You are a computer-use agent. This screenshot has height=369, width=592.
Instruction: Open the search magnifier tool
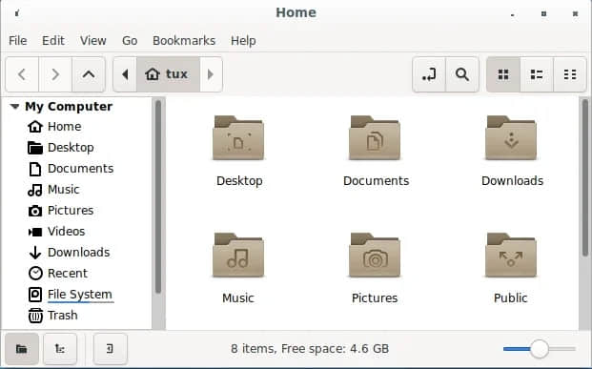click(462, 74)
